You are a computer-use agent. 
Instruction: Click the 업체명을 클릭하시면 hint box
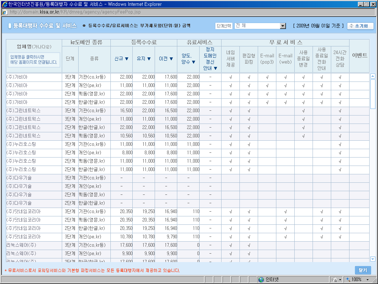pos(34,60)
